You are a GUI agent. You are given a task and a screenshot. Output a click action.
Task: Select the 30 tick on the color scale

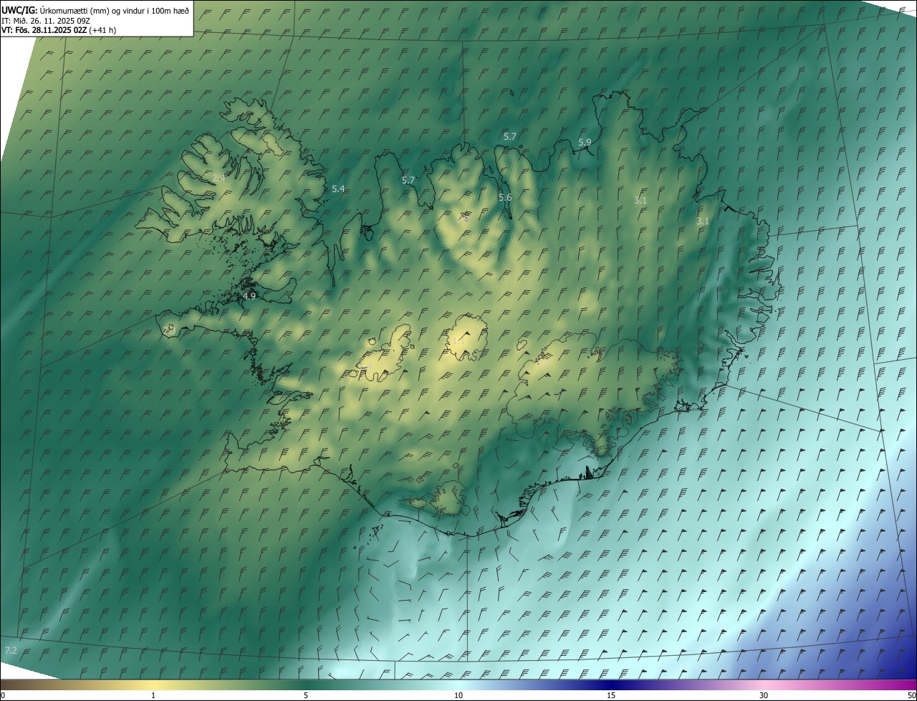(764, 695)
